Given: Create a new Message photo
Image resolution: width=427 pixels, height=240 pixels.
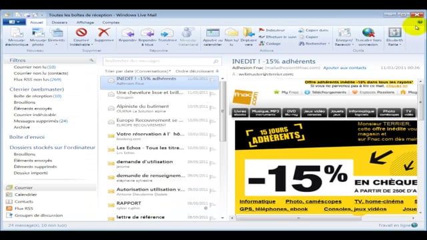Looking at the screenshot, I should tap(38, 33).
